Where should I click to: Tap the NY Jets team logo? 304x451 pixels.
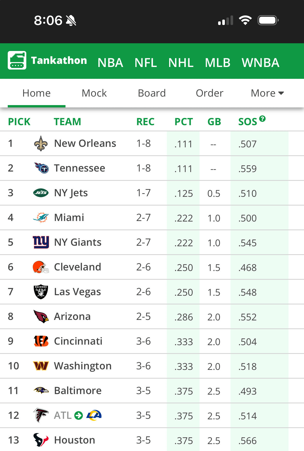[41, 193]
